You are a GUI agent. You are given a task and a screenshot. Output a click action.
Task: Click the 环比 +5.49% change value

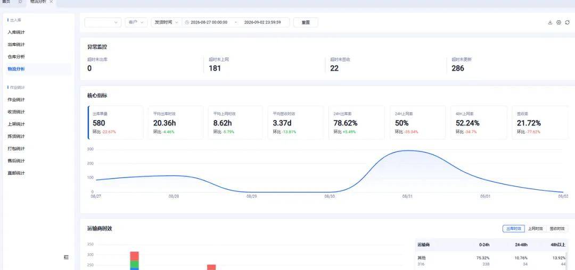pos(349,132)
